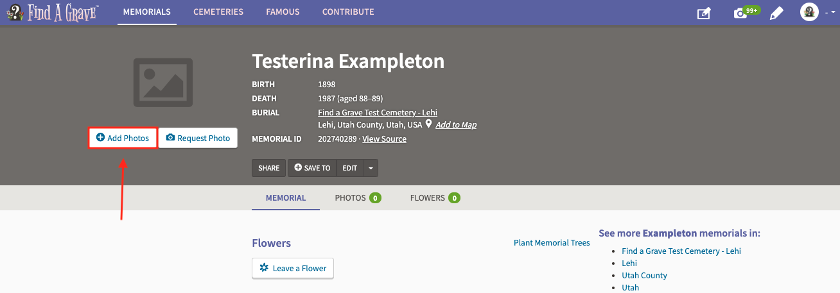Go to the Famous section
This screenshot has height=293, width=840.
[x=283, y=12]
